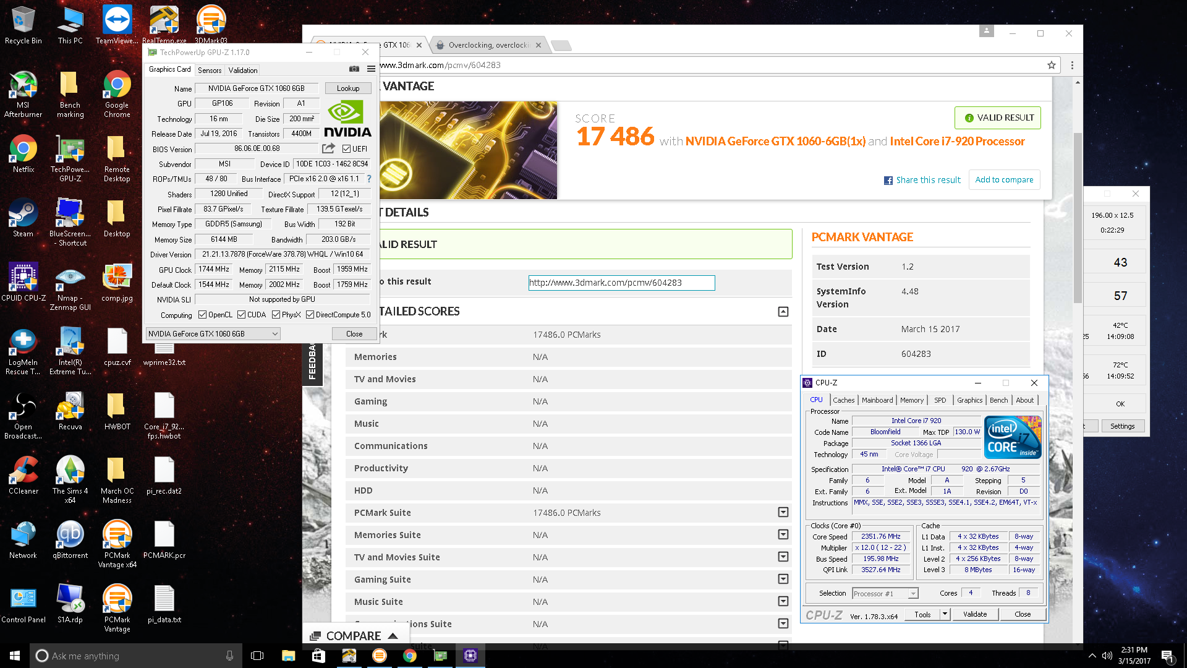This screenshot has height=668, width=1187.
Task: Toggle UEFI checkbox in GPU-Z
Action: pyautogui.click(x=346, y=149)
